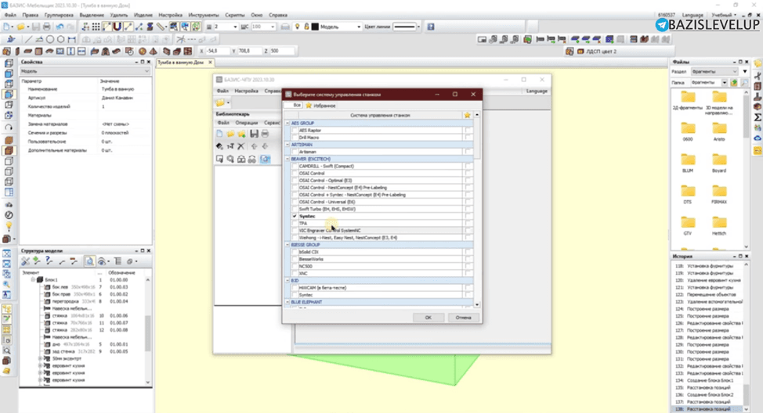This screenshot has height=413, width=763.
Task: Check the bSolid CIX checkbox
Action: [x=295, y=252]
